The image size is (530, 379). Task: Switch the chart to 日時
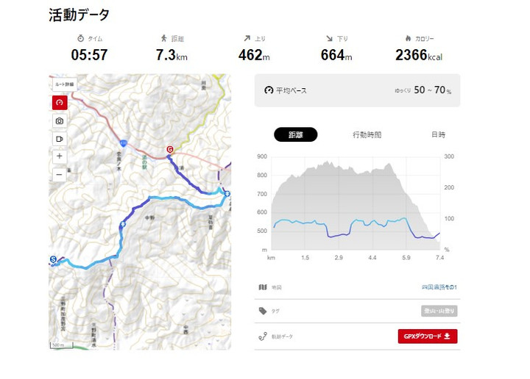[438, 134]
